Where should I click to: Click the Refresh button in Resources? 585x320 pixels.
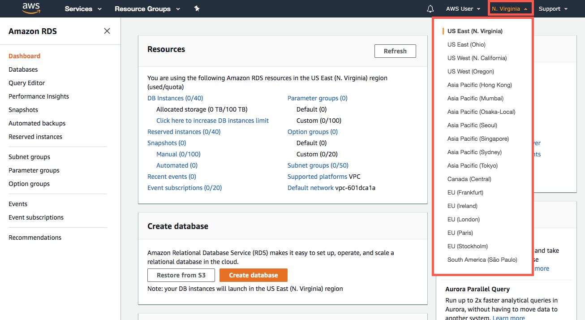(x=395, y=51)
